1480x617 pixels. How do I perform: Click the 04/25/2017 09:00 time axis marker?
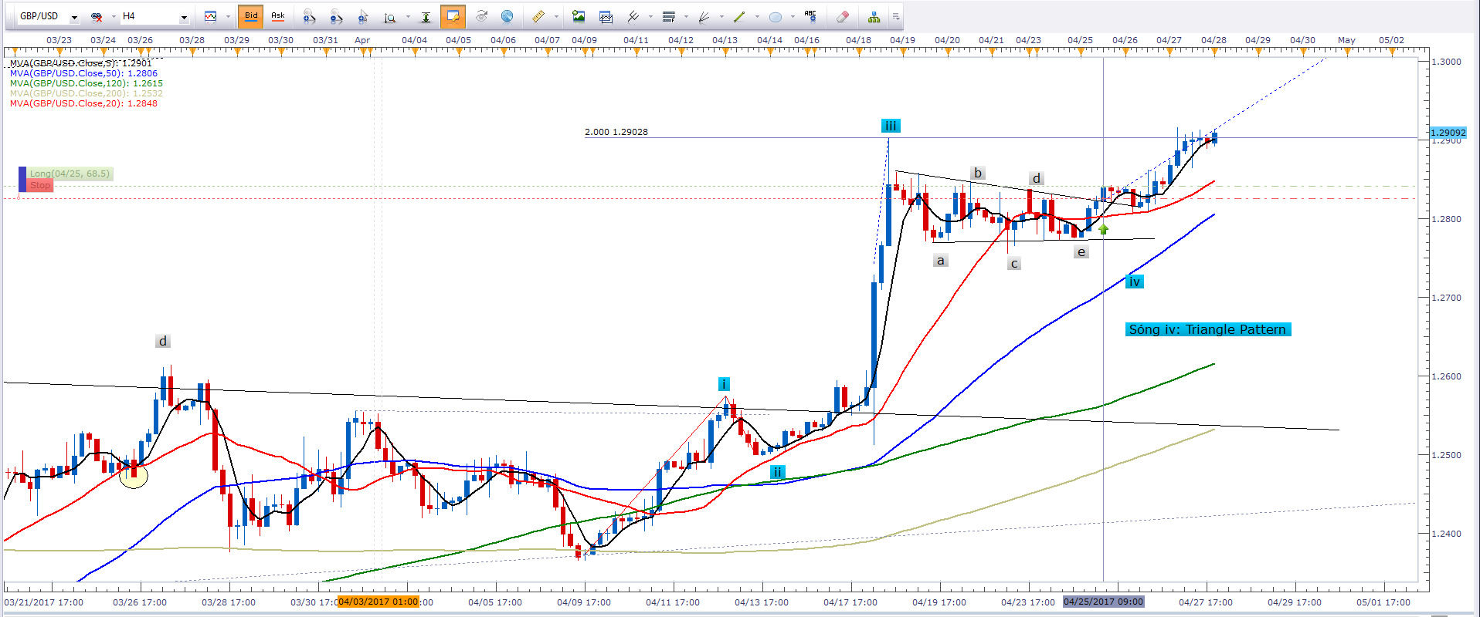[1103, 602]
